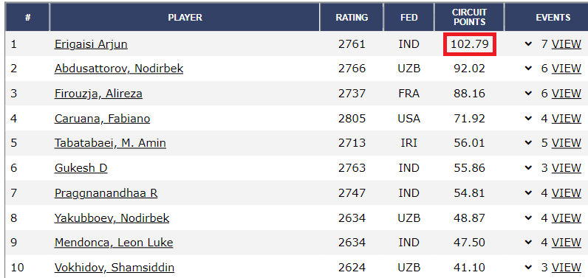This screenshot has width=588, height=278.
Task: Open Mendonca, Leon Luke player link
Action: point(114,243)
